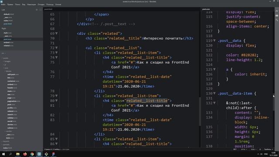This screenshot has width=279, height=157.
Task: Collapse .post__data block at line 119
Action: [214, 41]
